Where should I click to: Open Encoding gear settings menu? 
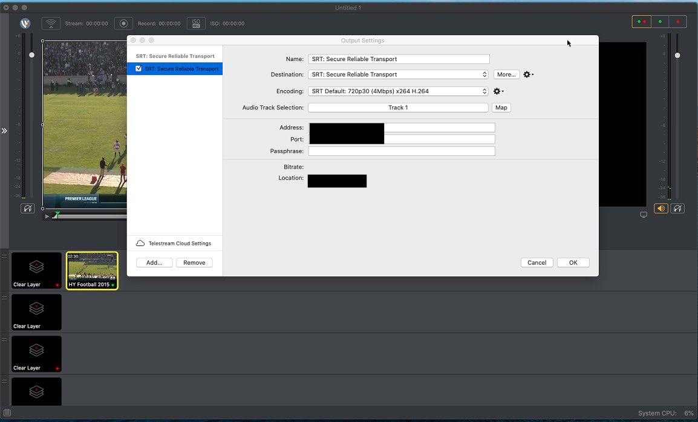498,91
